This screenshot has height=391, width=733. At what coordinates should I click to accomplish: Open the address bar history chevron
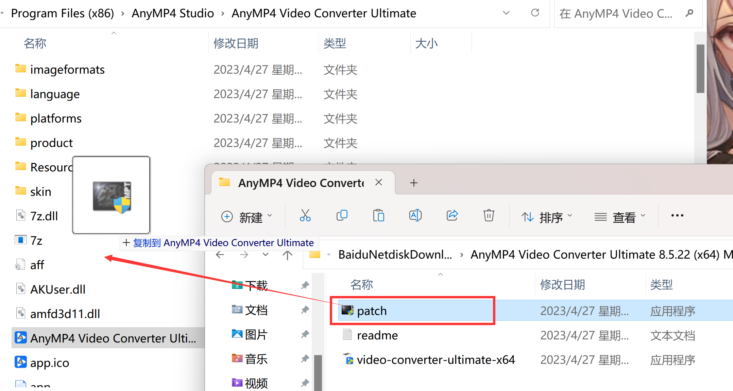coord(506,13)
